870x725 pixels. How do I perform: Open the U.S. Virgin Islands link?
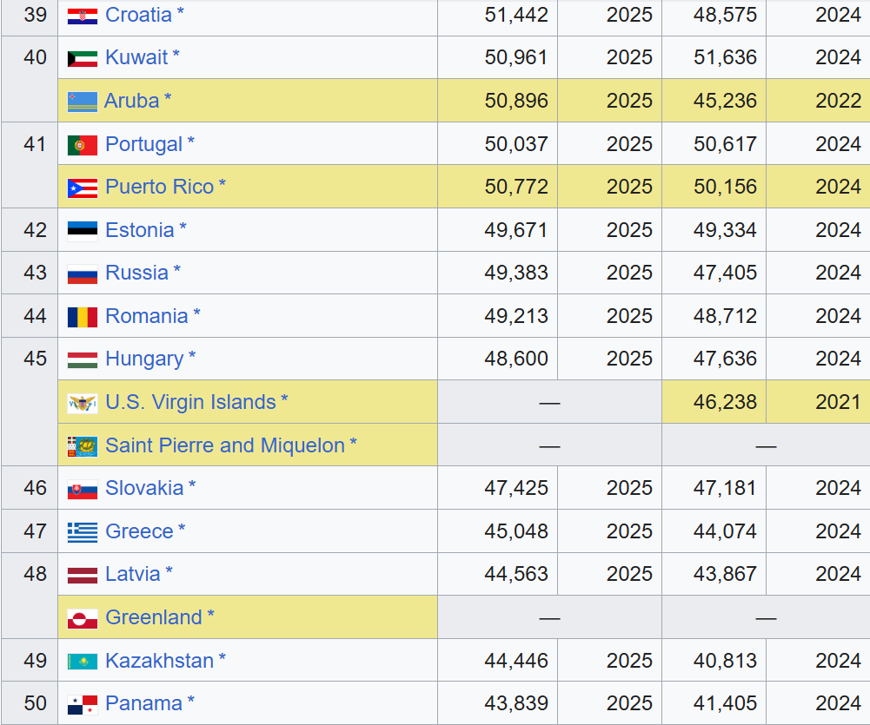click(x=190, y=402)
